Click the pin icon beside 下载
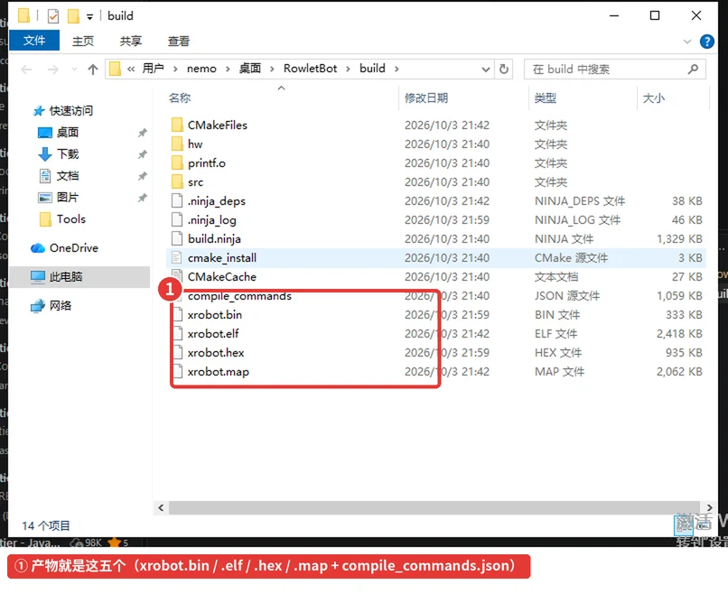 coord(142,154)
